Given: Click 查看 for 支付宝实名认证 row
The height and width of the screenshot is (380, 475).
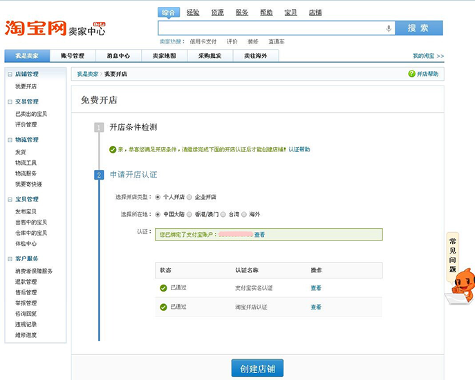Looking at the screenshot, I should (x=316, y=288).
